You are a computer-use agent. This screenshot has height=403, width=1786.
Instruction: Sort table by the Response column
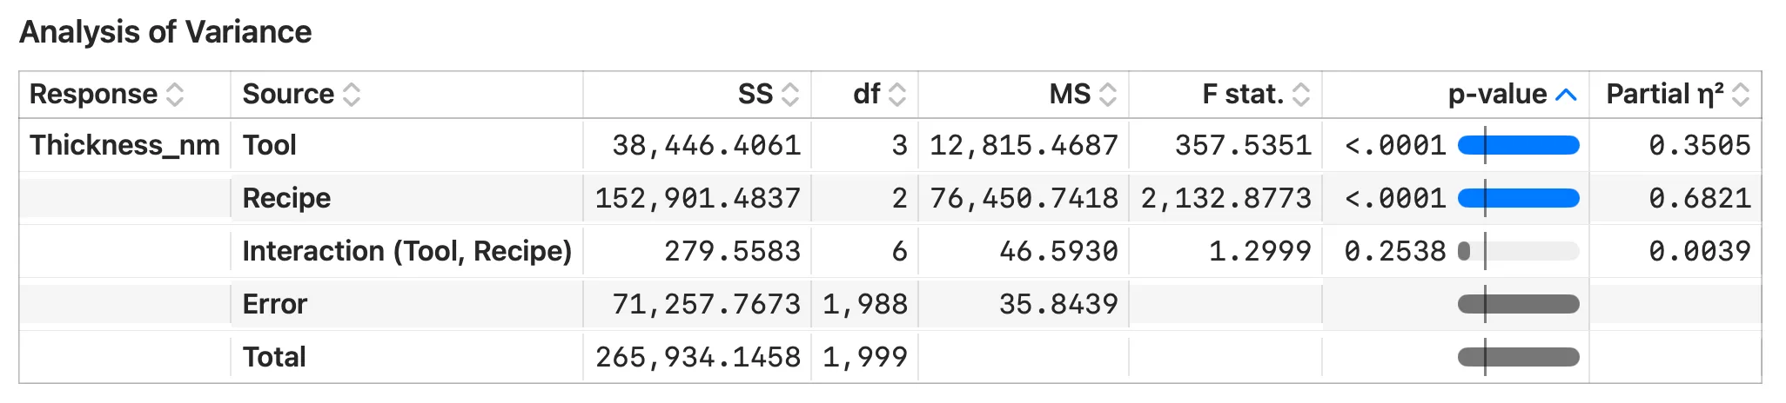(175, 95)
